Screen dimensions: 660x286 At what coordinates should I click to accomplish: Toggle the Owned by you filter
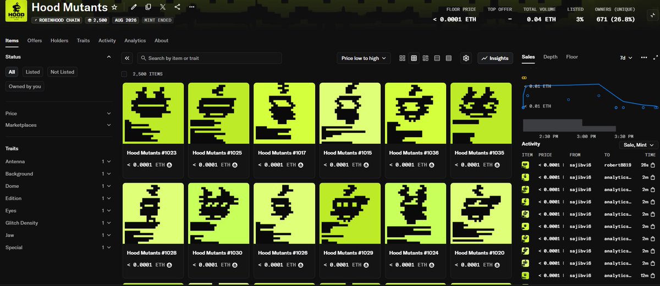click(x=25, y=86)
